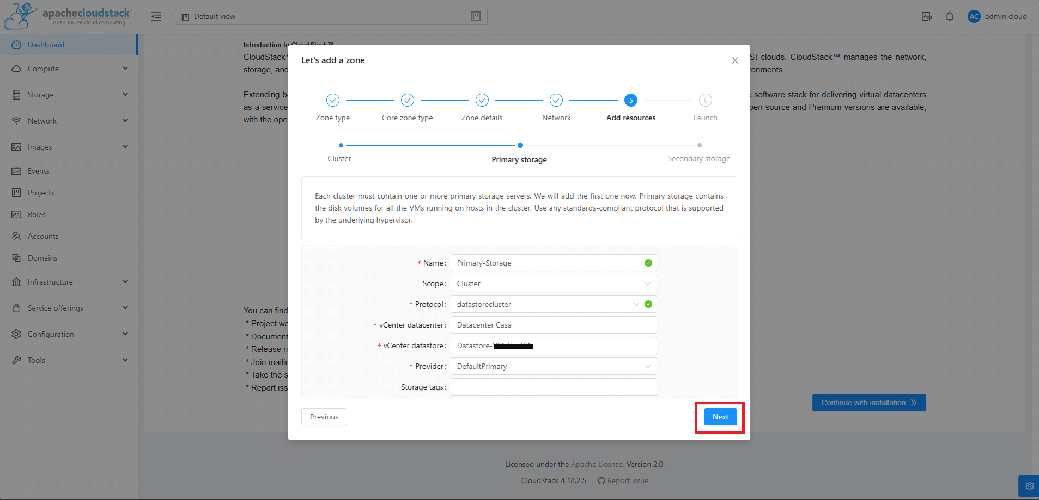The height and width of the screenshot is (500, 1039).
Task: Click the Next button
Action: click(720, 417)
